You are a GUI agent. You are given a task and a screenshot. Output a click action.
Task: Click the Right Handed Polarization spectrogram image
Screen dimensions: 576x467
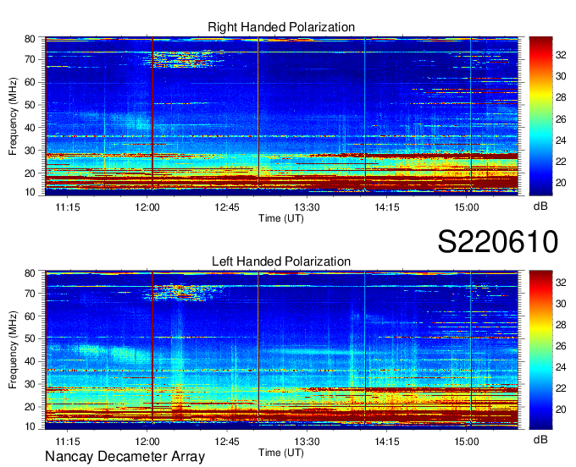281,116
